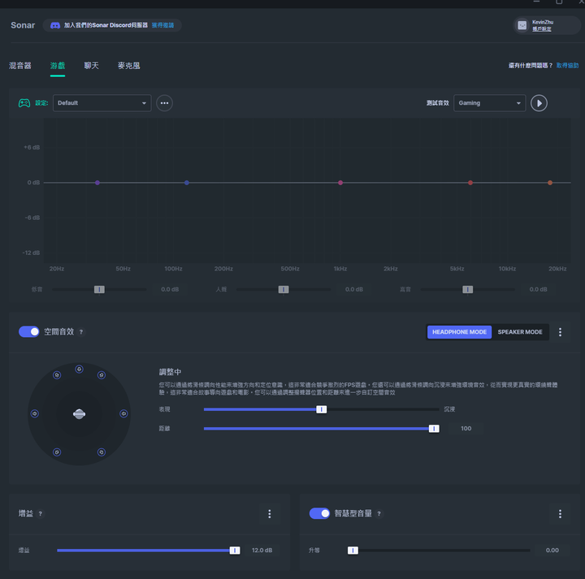
Task: Toggle the spatial audio switch
Action: 28,332
